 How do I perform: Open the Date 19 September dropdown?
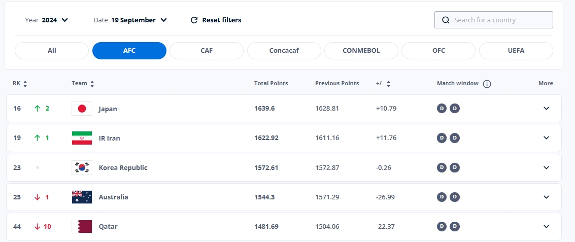(130, 20)
